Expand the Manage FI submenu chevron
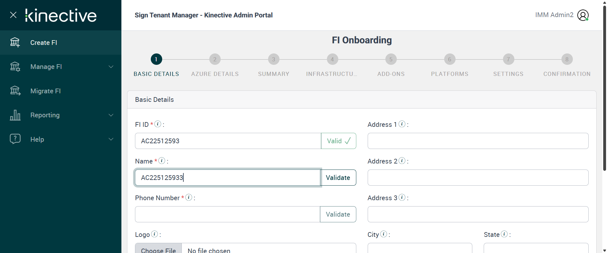The height and width of the screenshot is (253, 607). [111, 67]
